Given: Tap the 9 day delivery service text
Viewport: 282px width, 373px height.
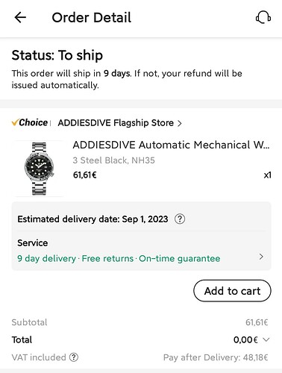Looking at the screenshot, I should [x=46, y=259].
